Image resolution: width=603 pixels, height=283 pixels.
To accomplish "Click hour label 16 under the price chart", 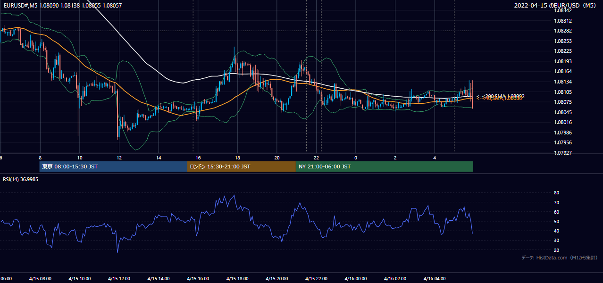I will pyautogui.click(x=198, y=158).
